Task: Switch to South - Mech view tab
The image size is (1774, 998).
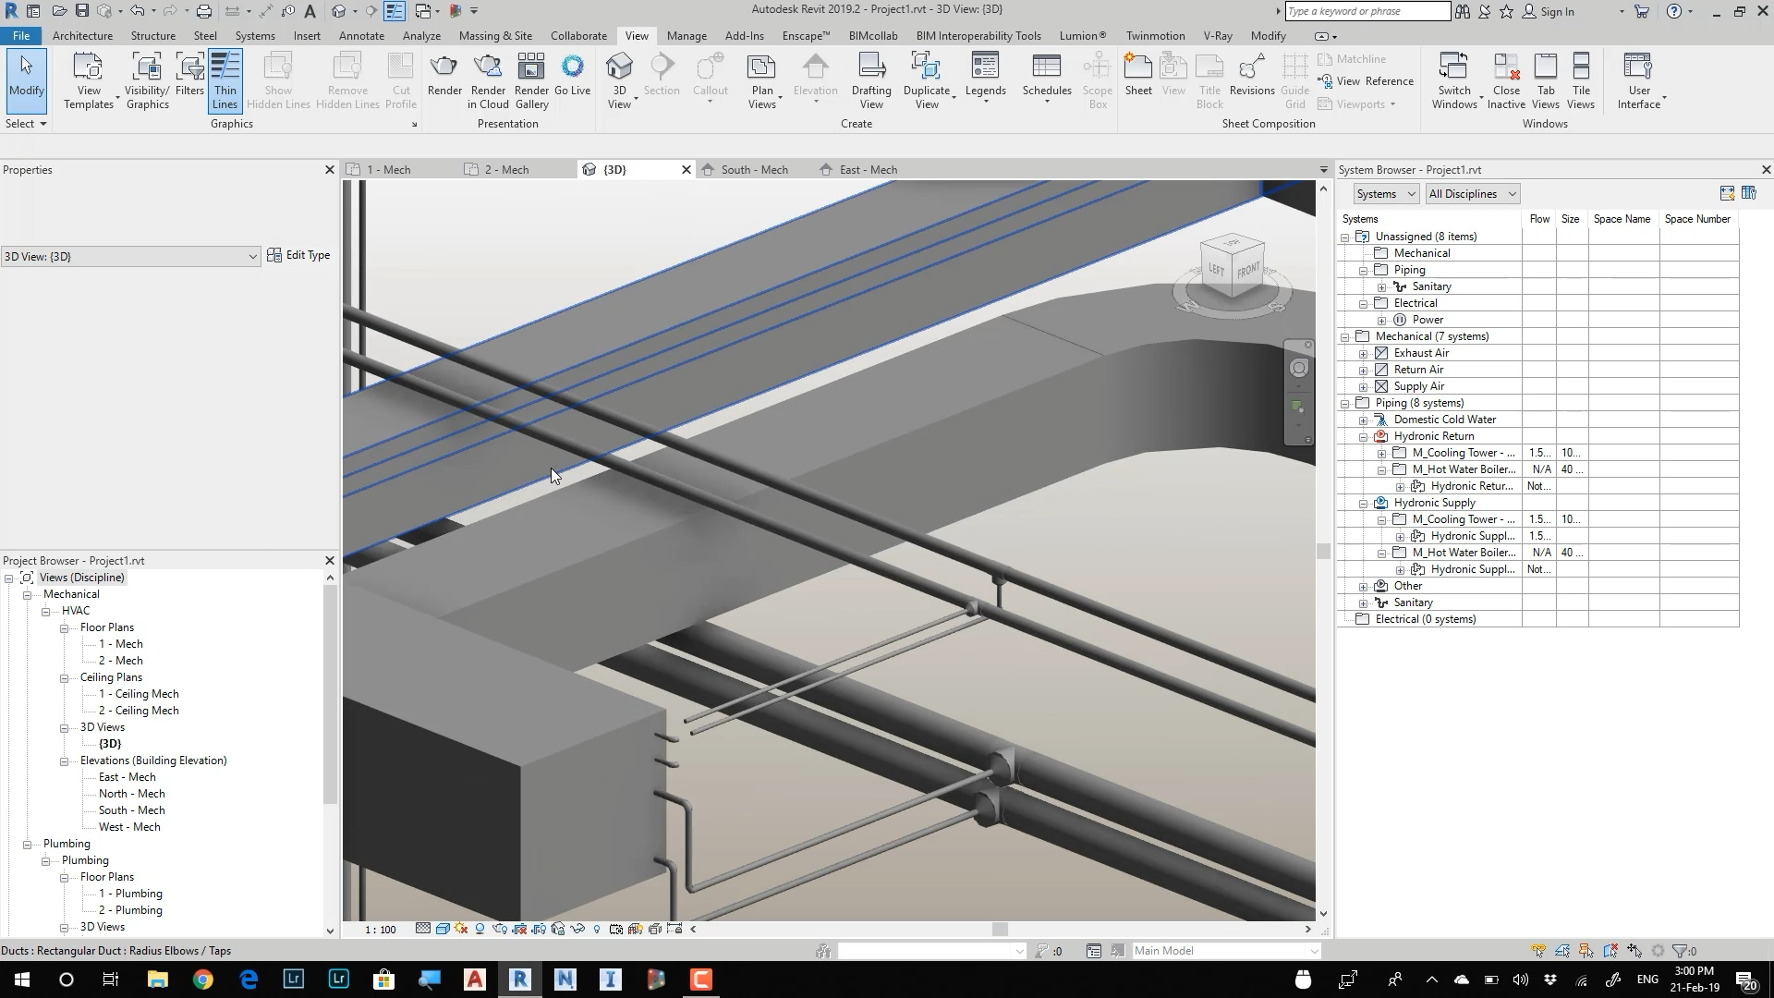Action: pos(754,170)
